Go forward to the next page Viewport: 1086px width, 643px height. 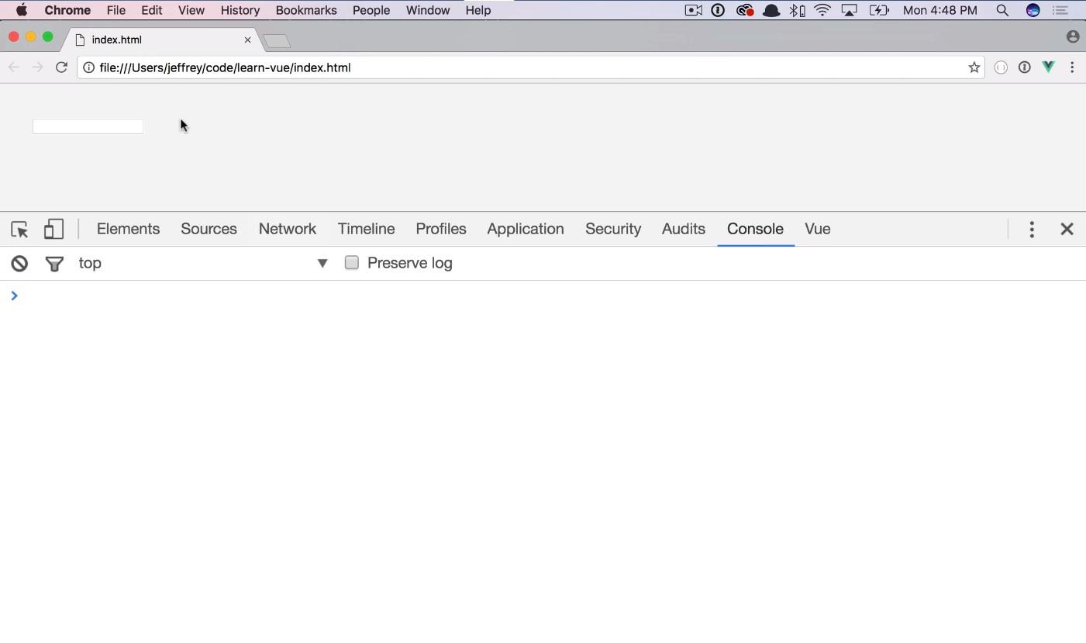click(37, 67)
